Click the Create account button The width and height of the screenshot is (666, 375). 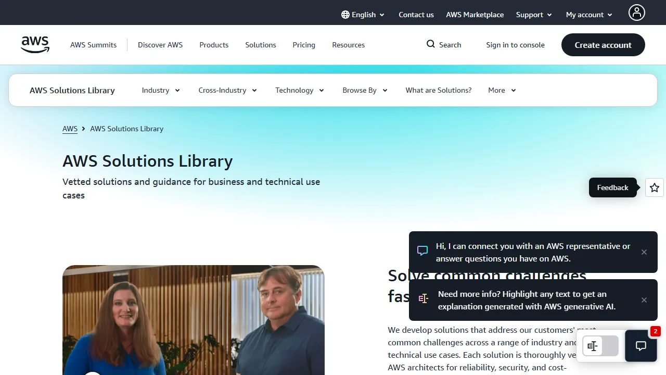pos(603,45)
